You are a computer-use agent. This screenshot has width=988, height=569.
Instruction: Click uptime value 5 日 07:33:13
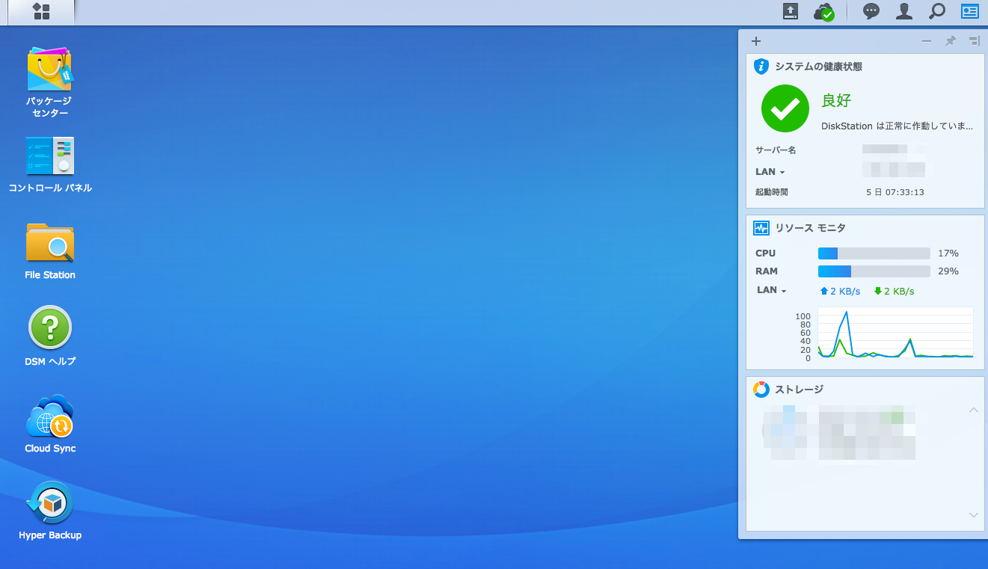point(895,192)
